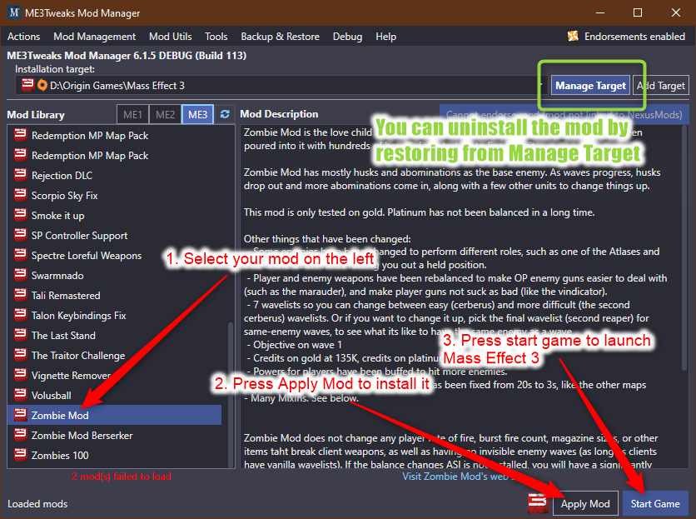
Task: Open the Backup & Restore menu
Action: [280, 37]
